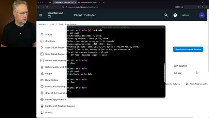This screenshot has width=209, height=118.
Task: Click the Multibranch Pipeline Support icon
Action: point(42,106)
